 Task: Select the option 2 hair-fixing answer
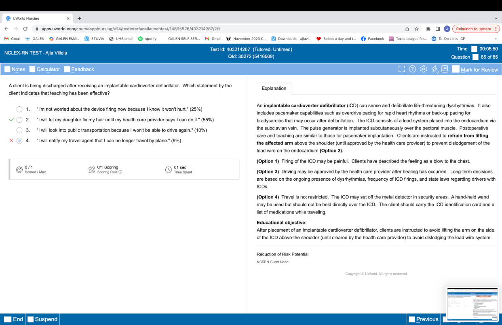pos(19,120)
